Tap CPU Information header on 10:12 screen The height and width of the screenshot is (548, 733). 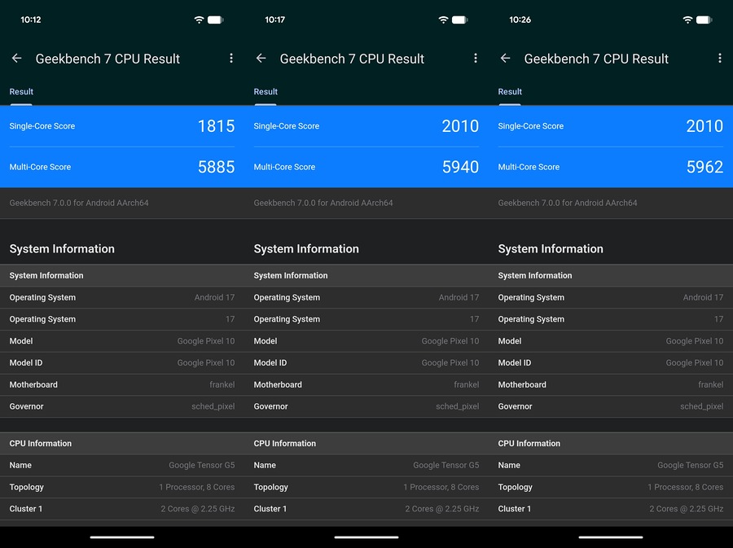coord(41,443)
